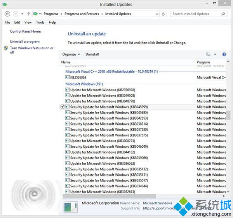233x218 pixels.
Task: Open the File menu
Action: click(x=7, y=23)
